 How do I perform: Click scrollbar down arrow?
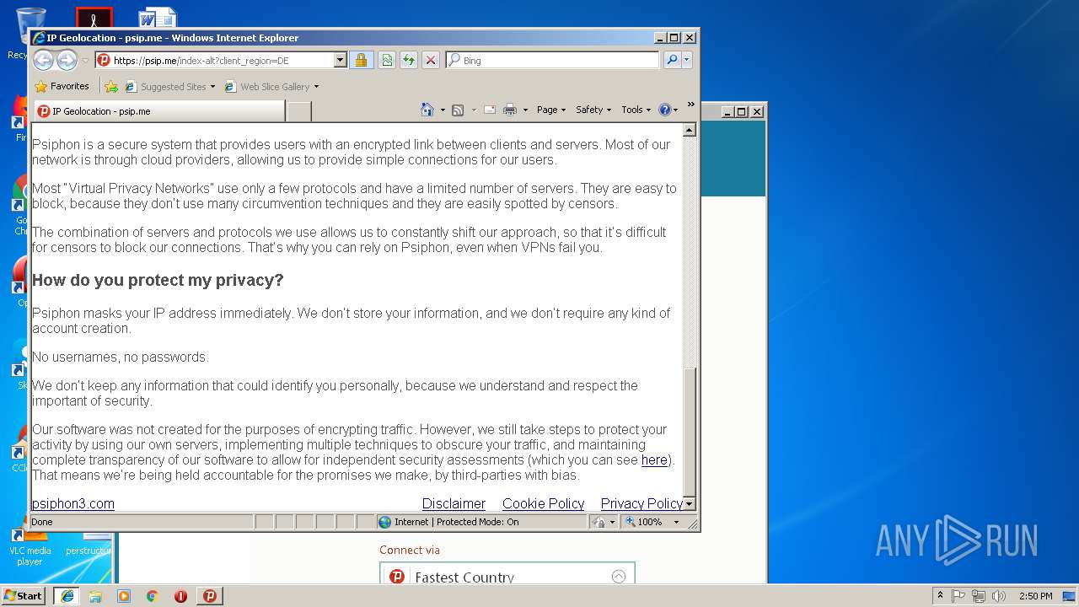tap(690, 504)
